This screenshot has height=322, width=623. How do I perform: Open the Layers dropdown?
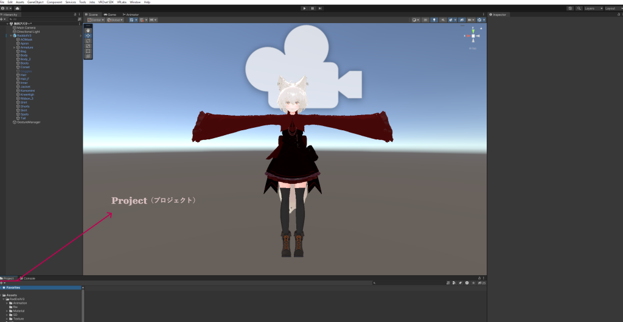[x=593, y=8]
